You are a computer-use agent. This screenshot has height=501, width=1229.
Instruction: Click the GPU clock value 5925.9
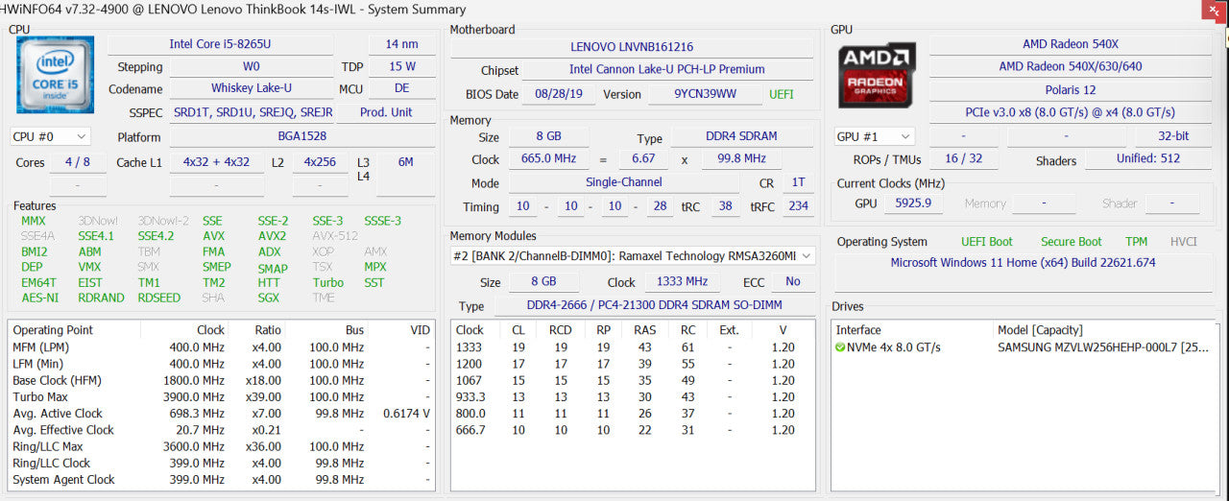pyautogui.click(x=913, y=203)
